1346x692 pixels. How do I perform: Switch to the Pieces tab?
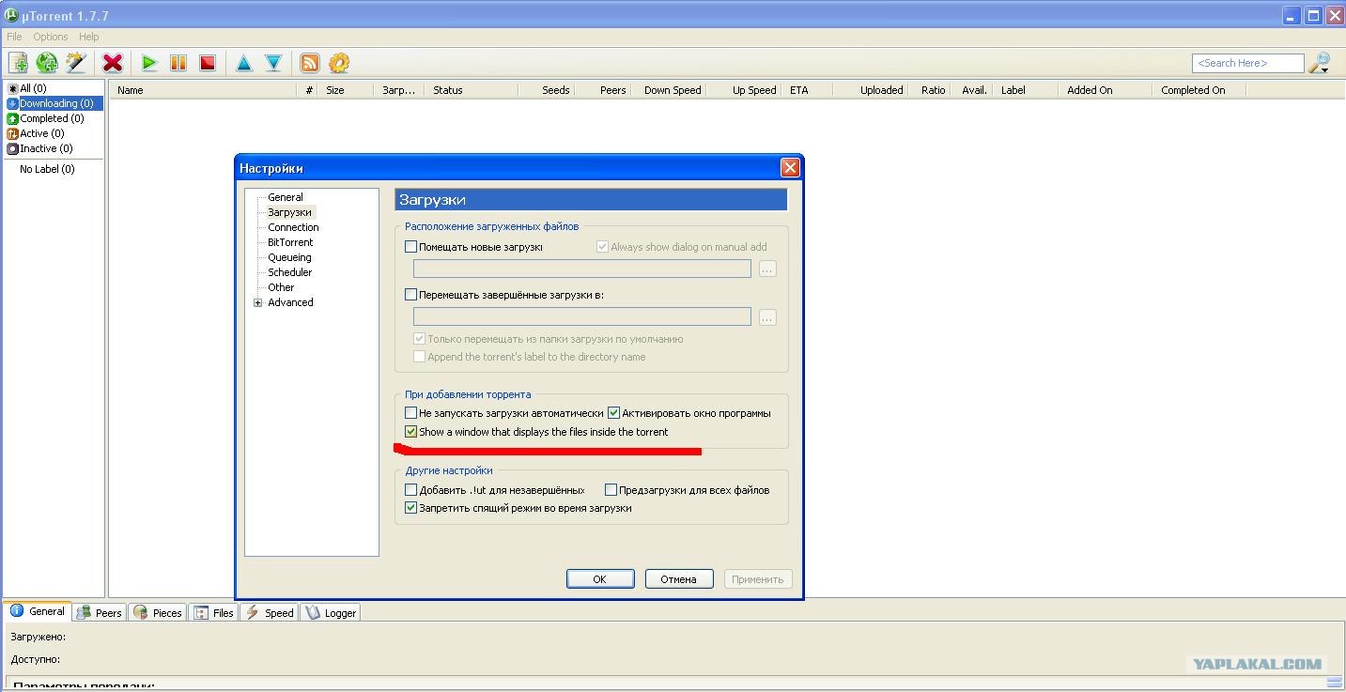coord(158,612)
